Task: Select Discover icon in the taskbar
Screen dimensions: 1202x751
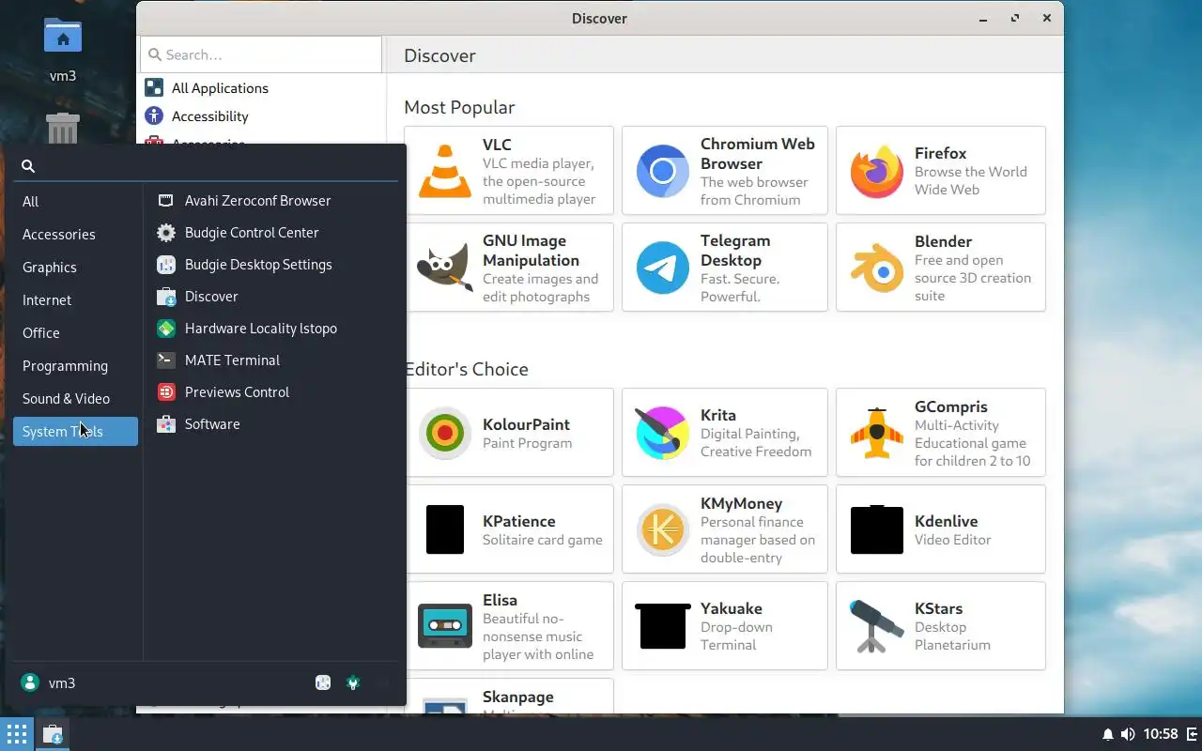Action: click(54, 735)
